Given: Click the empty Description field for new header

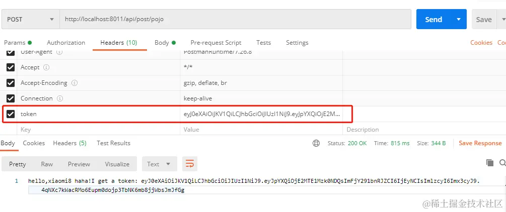Looking at the screenshot, I should tap(424, 130).
